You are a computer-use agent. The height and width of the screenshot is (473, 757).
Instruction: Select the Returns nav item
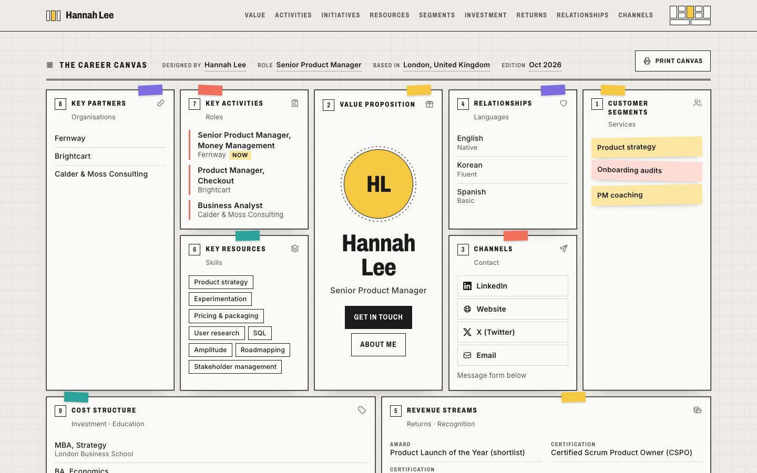(531, 15)
